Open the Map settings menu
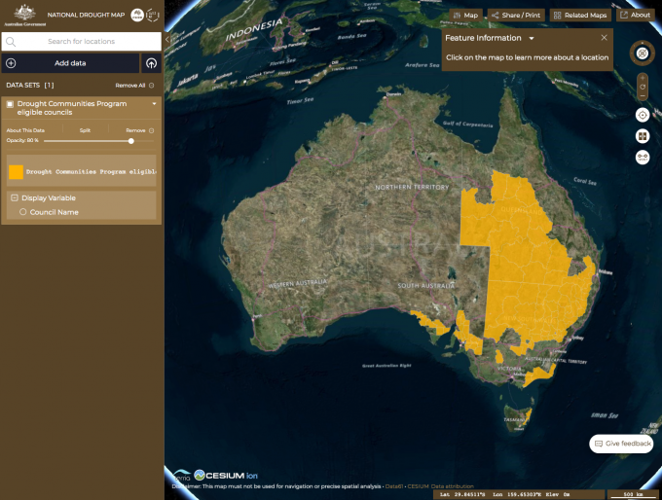Image resolution: width=662 pixels, height=500 pixels. 465,16
